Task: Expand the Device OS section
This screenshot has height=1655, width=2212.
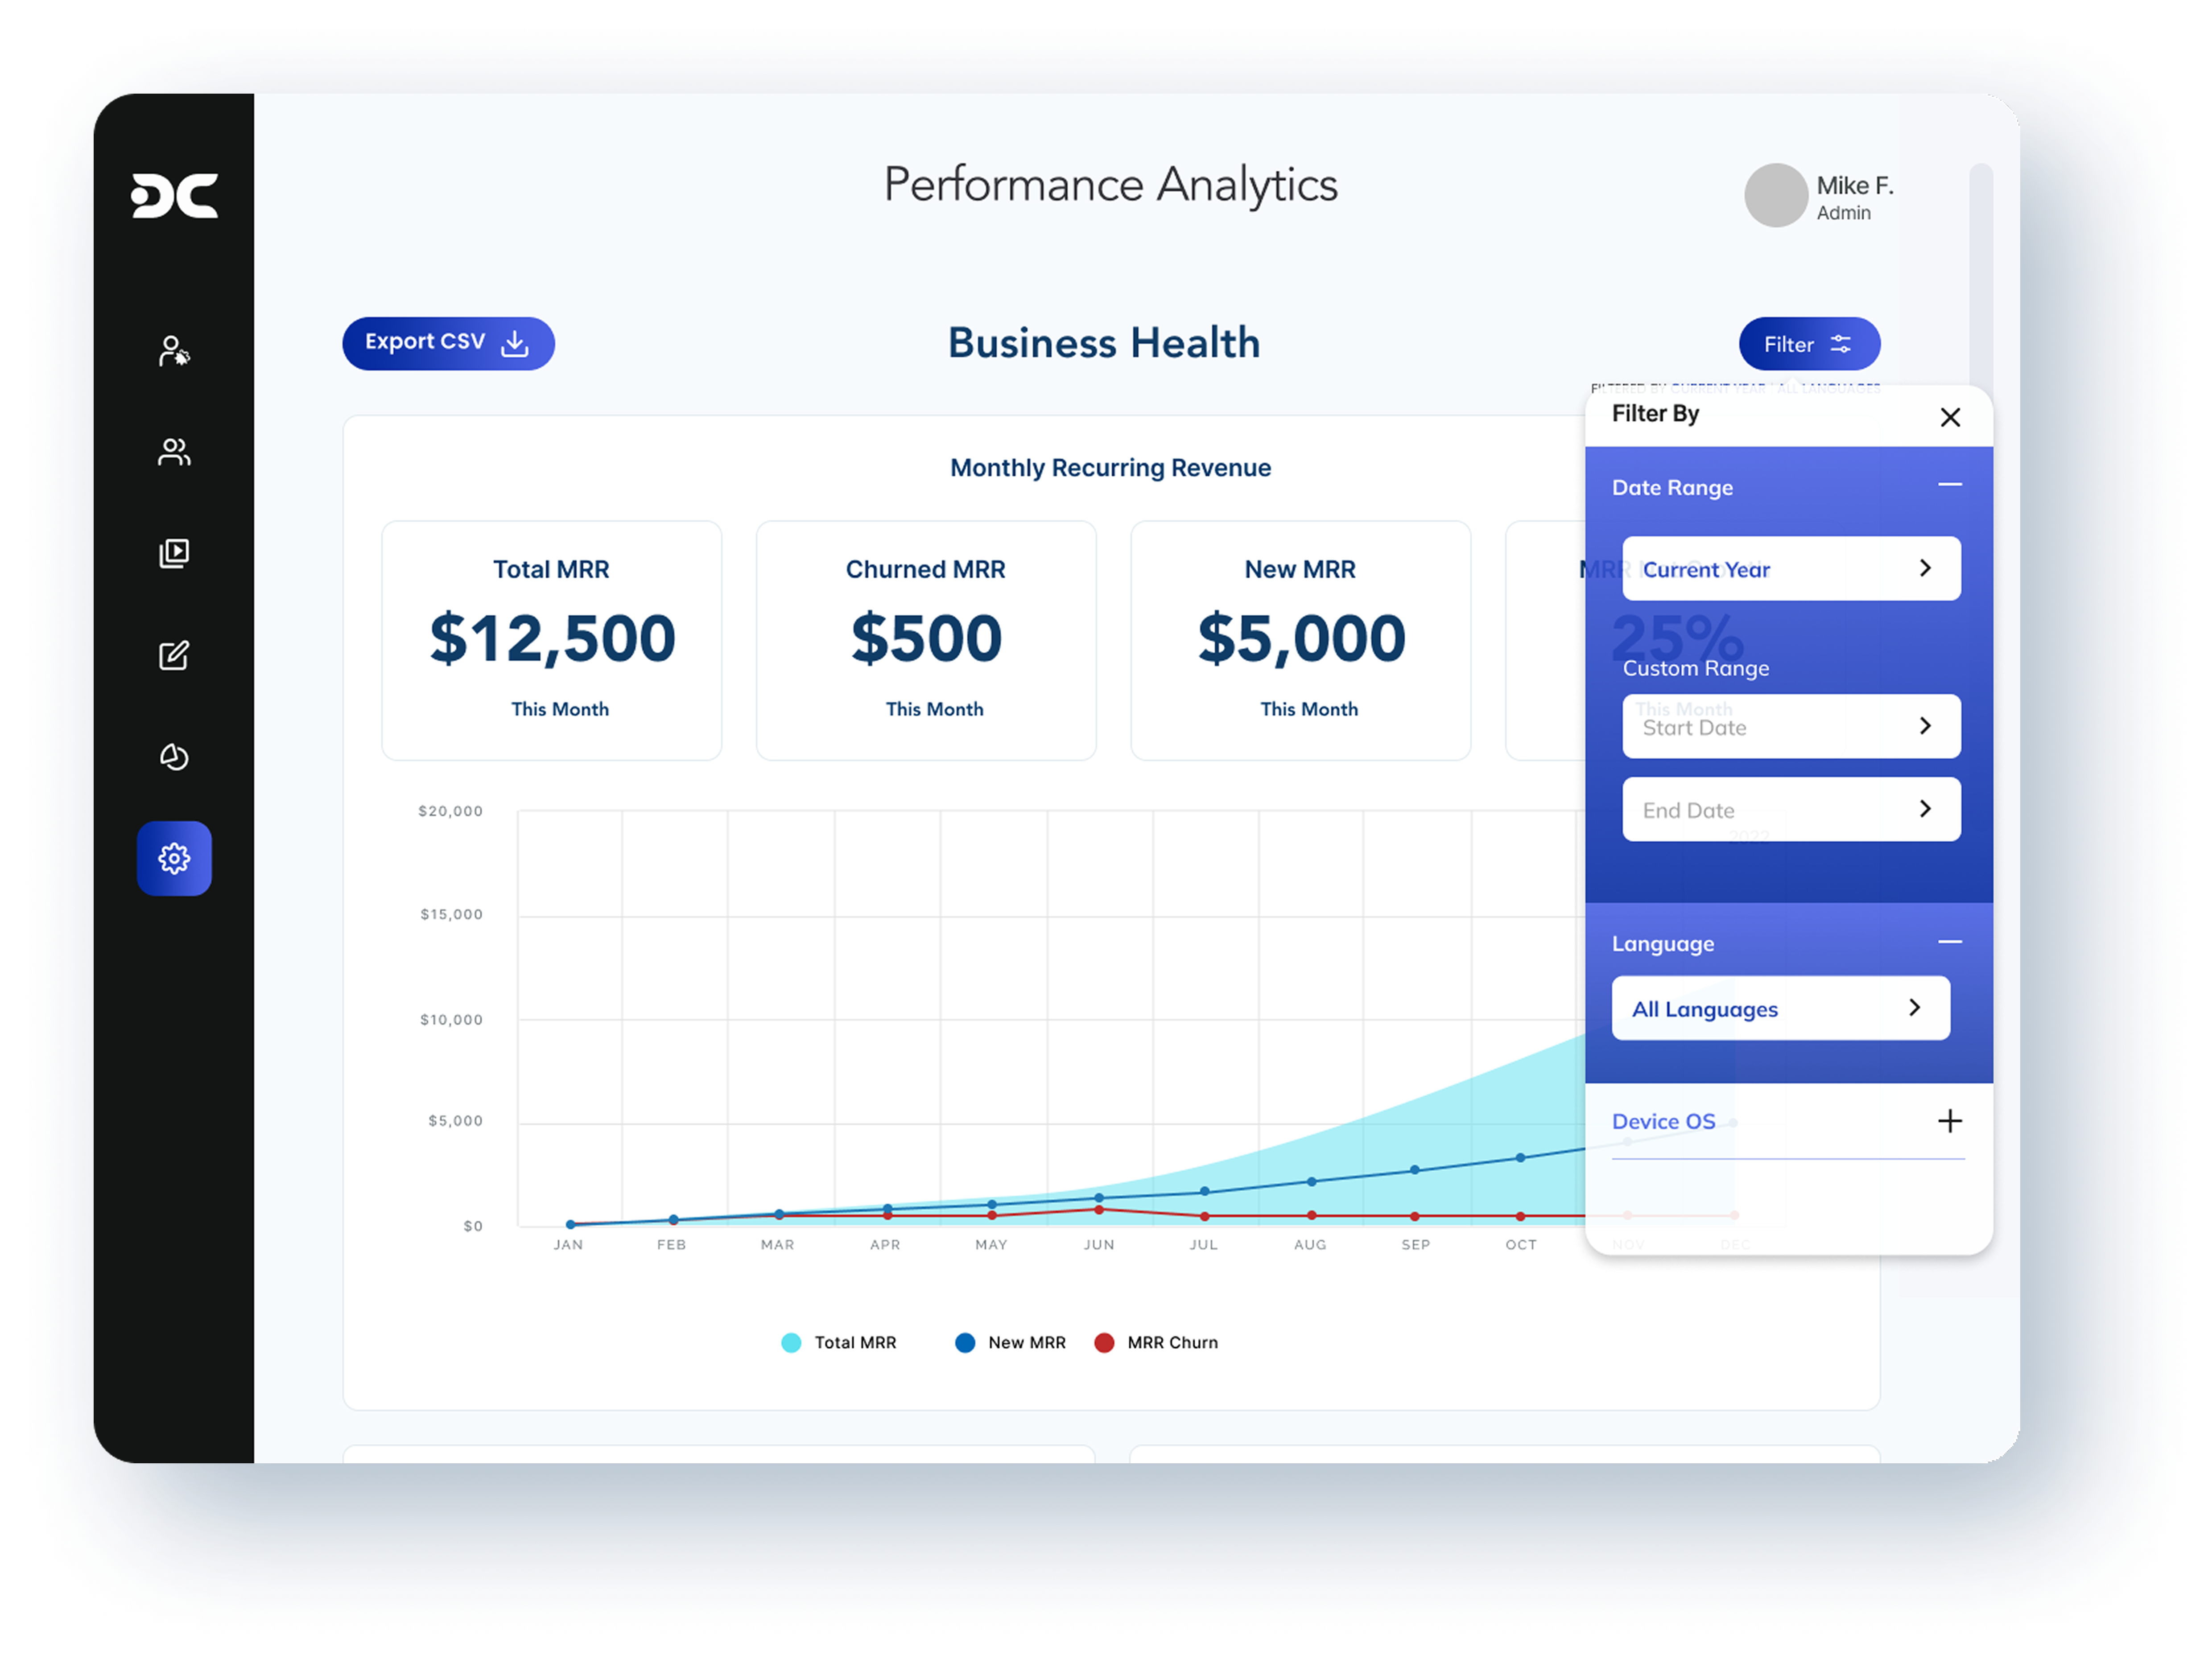Action: [x=1950, y=1121]
